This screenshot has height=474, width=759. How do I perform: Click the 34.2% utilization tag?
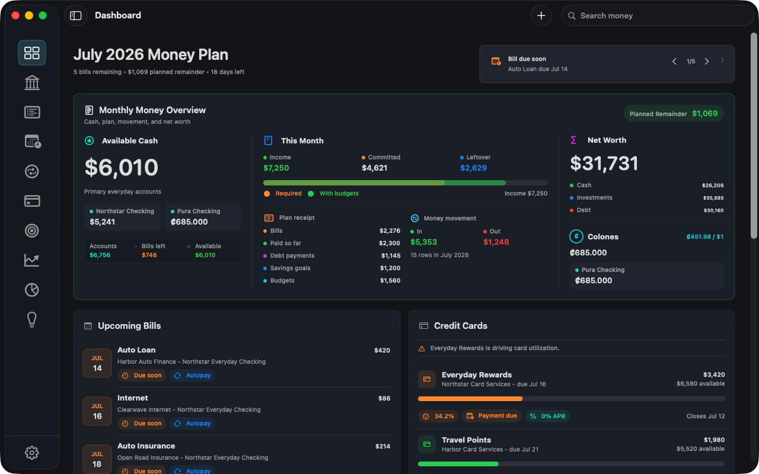[x=438, y=416]
